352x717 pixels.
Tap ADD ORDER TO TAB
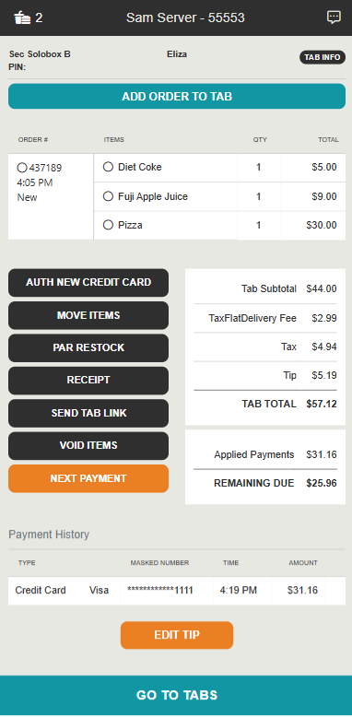coord(177,97)
